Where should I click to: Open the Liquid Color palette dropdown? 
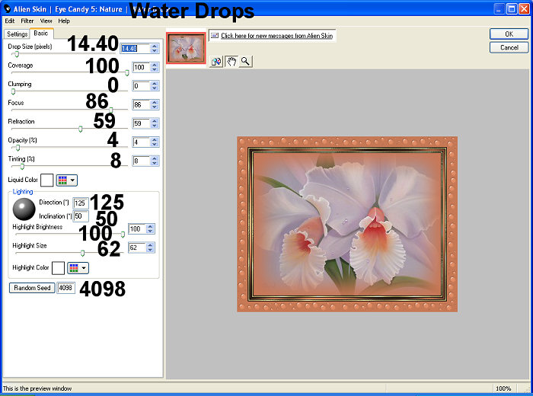[67, 180]
